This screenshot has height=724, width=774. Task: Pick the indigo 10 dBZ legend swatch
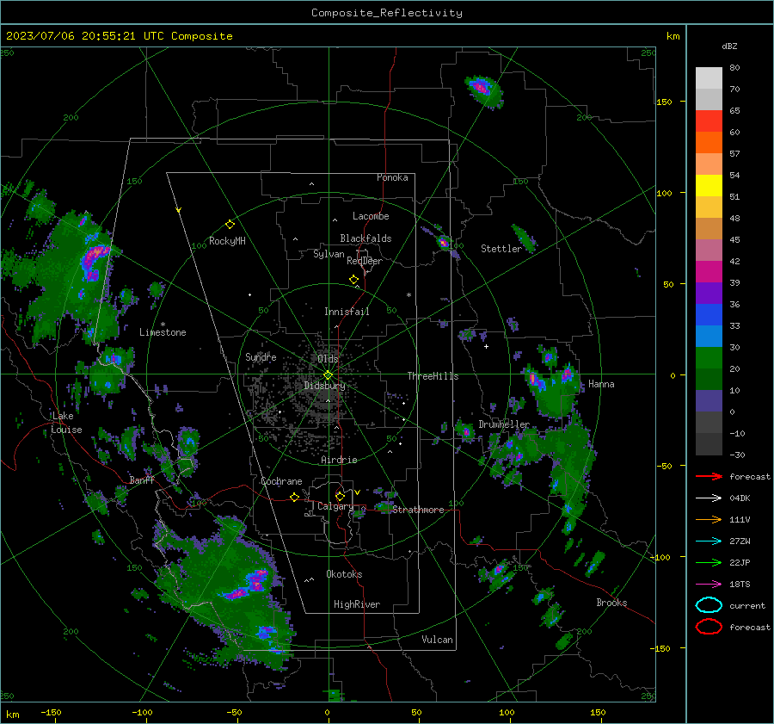[x=709, y=400]
